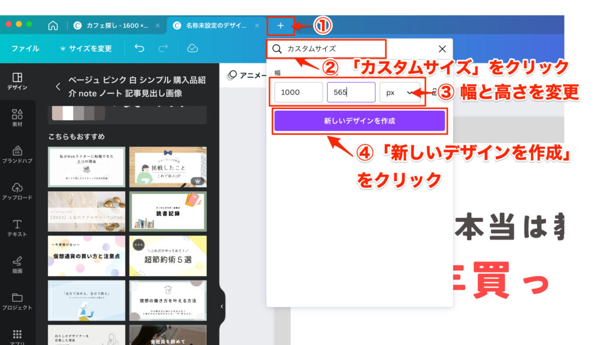598x345 pixels.
Task: Click the template title ベージュ ピンク 白 シンプル
Action: coord(137,86)
